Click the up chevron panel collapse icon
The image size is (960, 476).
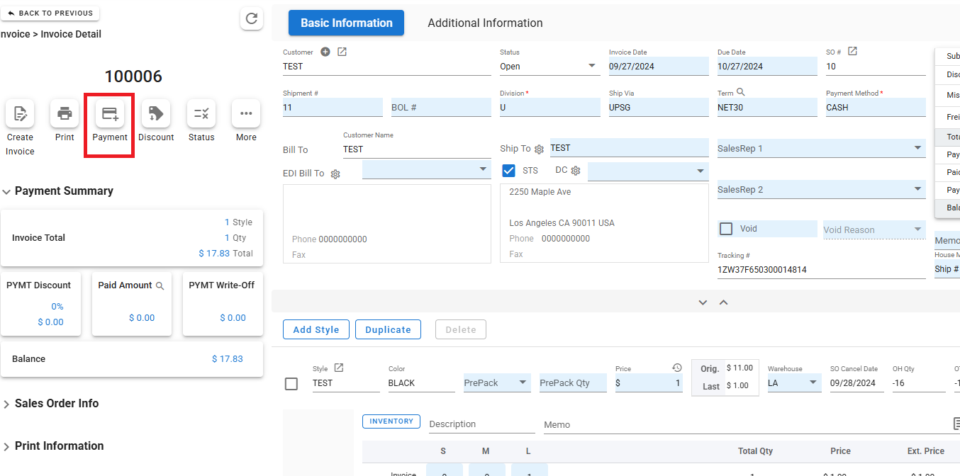click(723, 302)
